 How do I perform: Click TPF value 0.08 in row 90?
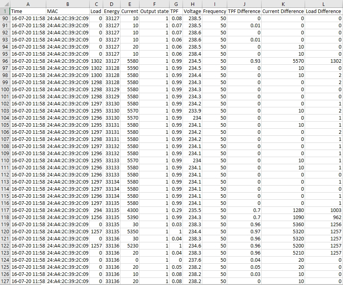coord(176,19)
